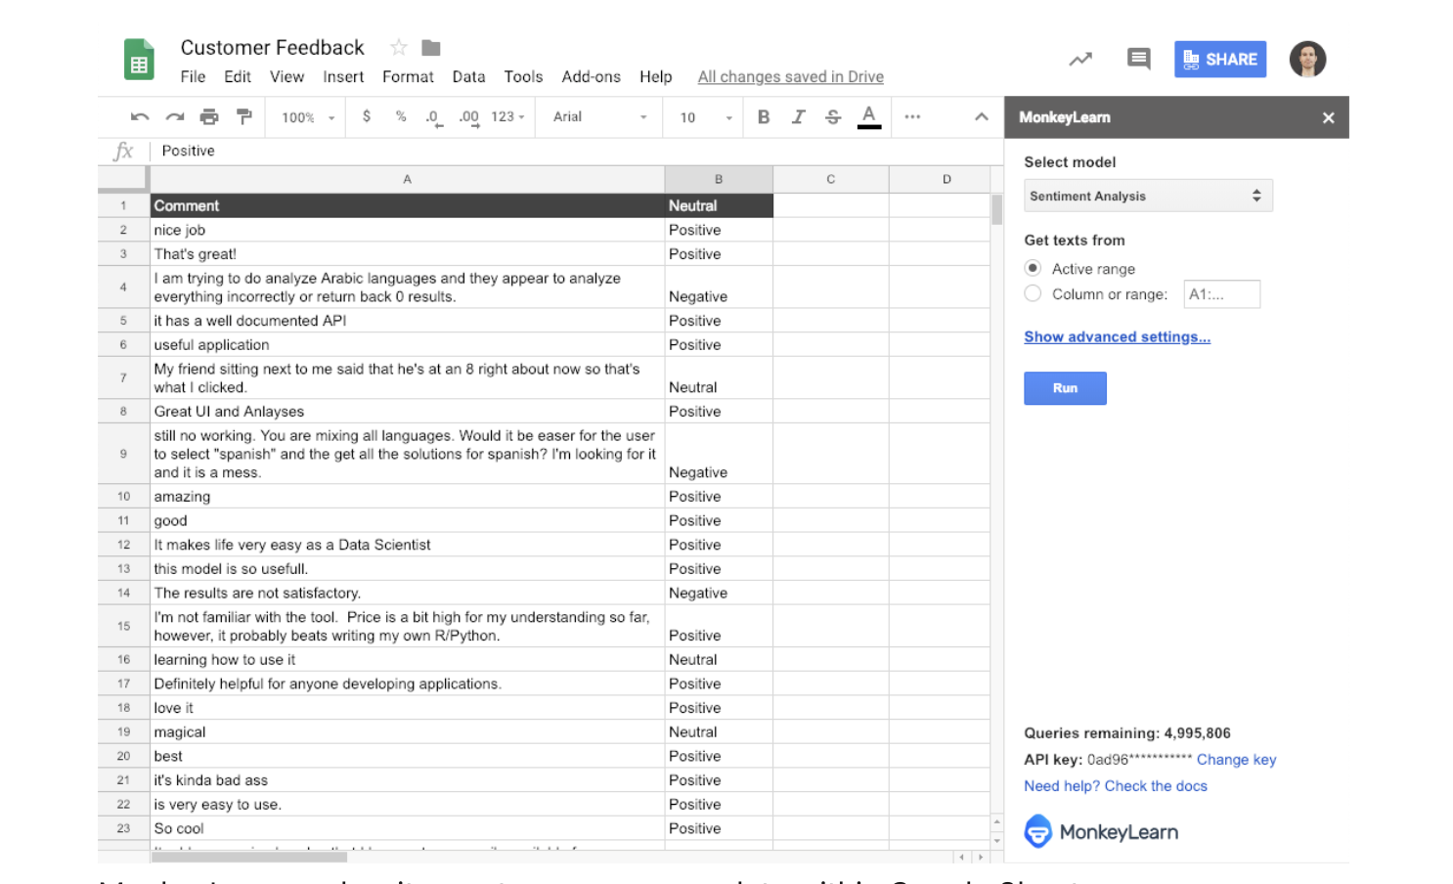
Task: Open the Insert menu
Action: pos(343,76)
